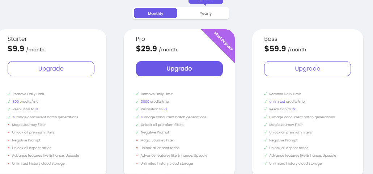Click green check beside Pro Unlock all premium filters
Viewport: 373px width, 174px height.
click(137, 124)
